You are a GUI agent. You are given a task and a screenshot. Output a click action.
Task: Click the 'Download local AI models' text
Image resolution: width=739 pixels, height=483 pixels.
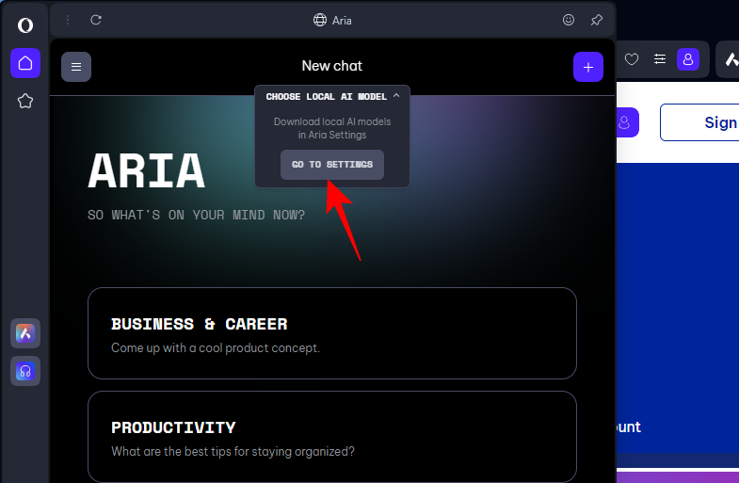(332, 121)
